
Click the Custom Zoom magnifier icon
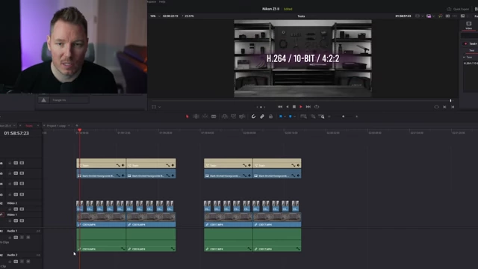coord(322,117)
